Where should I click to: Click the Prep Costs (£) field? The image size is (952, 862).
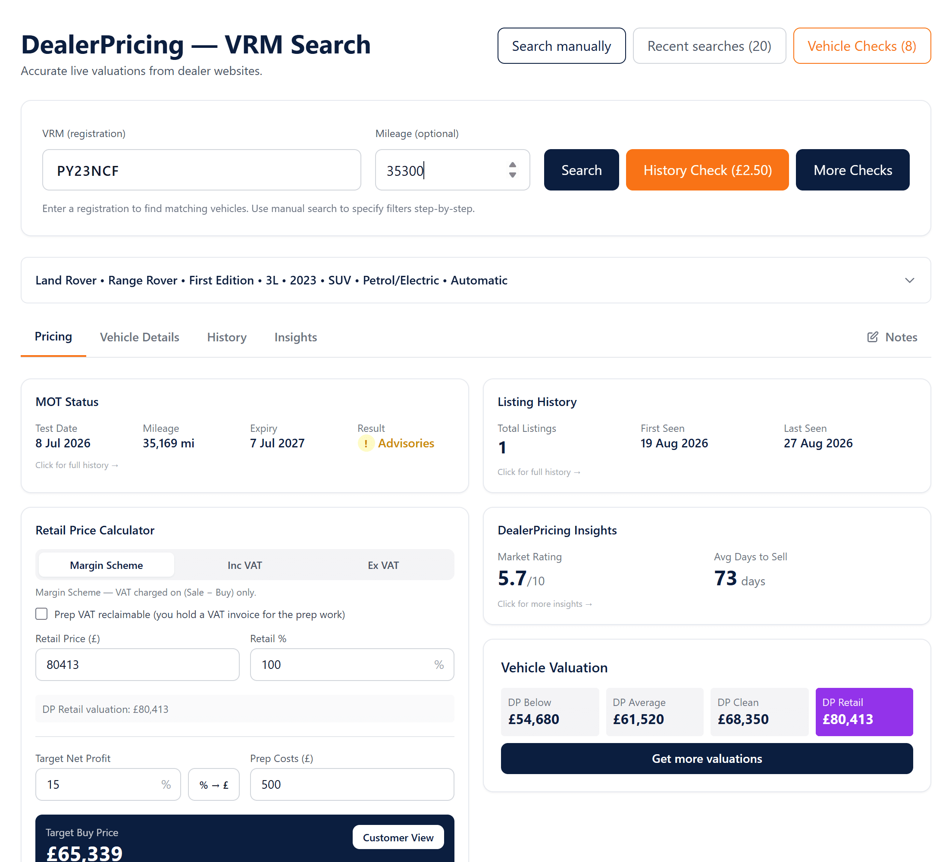point(352,784)
